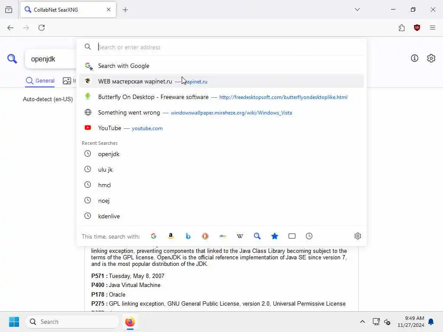This screenshot has height=332, width=443.
Task: Search with Google one-off icon
Action: click(x=154, y=236)
